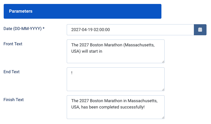Click the Finish Text label
This screenshot has width=211, height=124.
pyautogui.click(x=14, y=100)
